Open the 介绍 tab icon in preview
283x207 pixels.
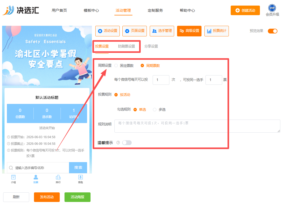13,177
